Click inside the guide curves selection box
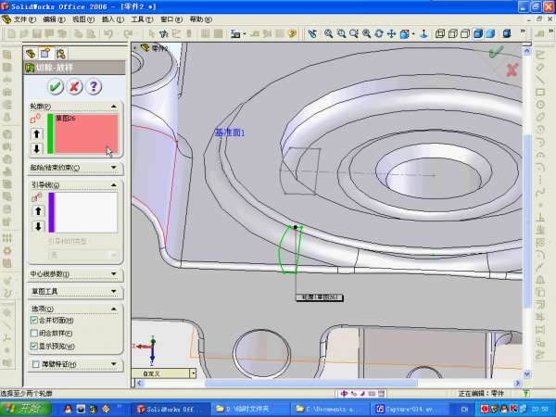This screenshot has height=417, width=556. pyautogui.click(x=86, y=212)
